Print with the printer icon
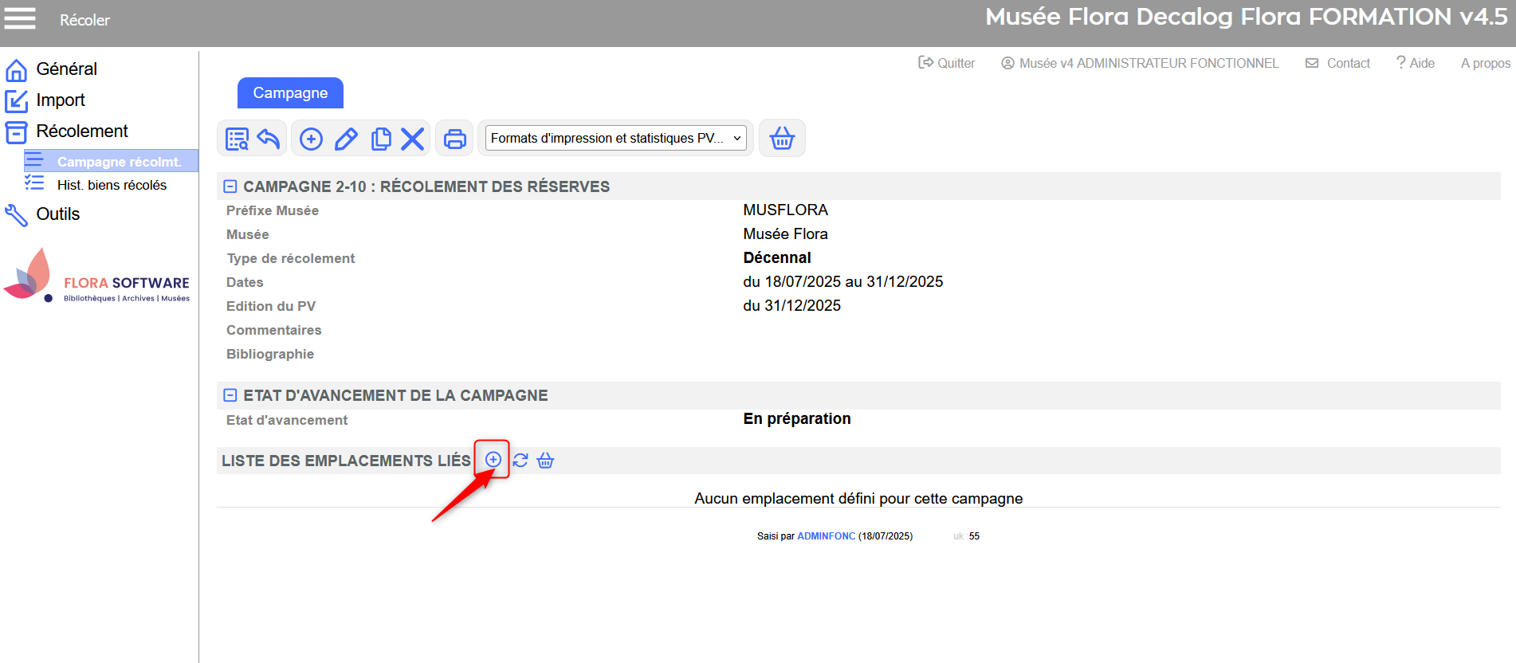 [x=454, y=139]
